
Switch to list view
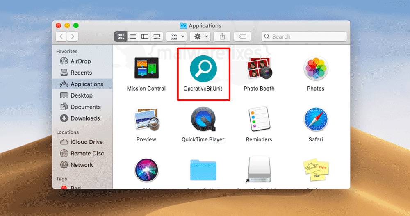(x=133, y=36)
